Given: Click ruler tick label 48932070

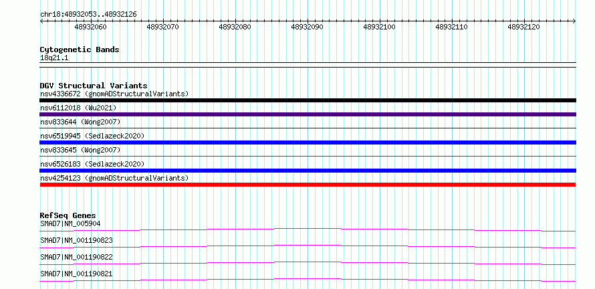Looking at the screenshot, I should pos(163,27).
